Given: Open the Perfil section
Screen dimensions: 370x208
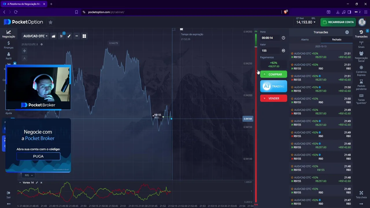Looking at the screenshot, I should [8, 56].
